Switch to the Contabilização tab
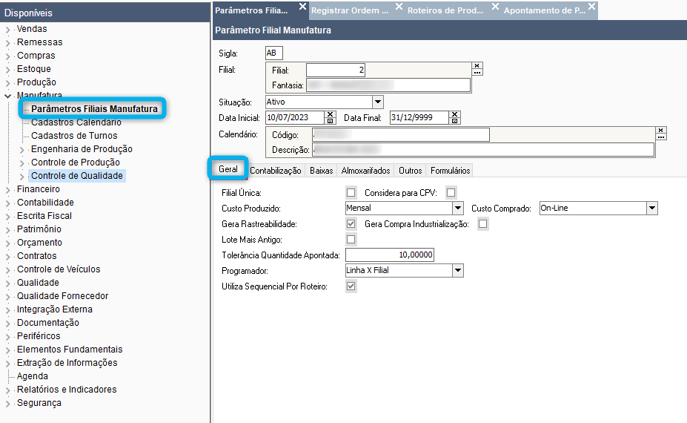687x423 pixels. click(x=276, y=170)
